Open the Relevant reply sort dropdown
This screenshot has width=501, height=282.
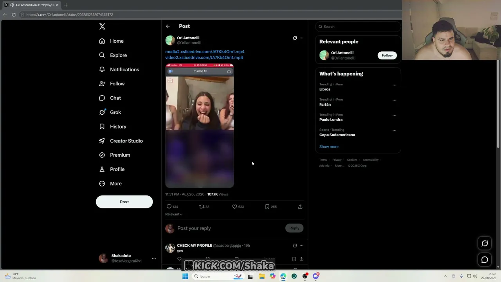coord(174,214)
